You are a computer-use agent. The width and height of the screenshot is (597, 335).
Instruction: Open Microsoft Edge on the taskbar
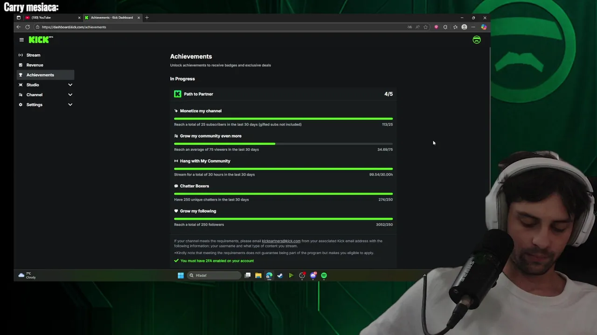[x=269, y=275]
